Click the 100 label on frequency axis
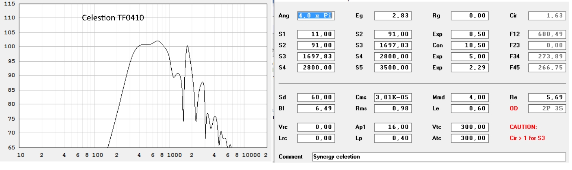 (98, 155)
